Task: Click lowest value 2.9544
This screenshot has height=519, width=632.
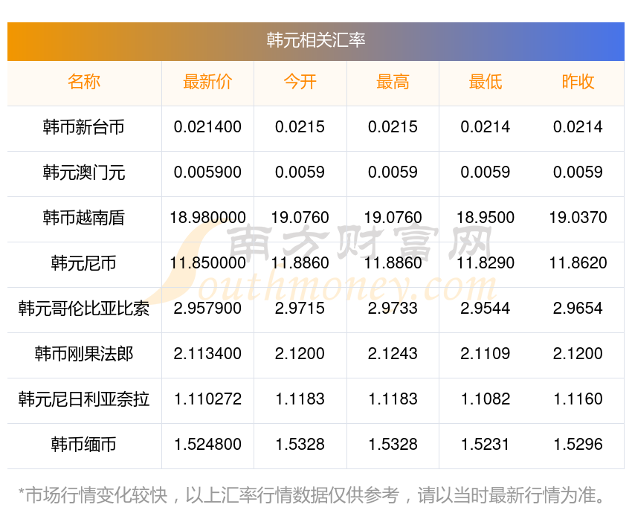Action: 486,309
